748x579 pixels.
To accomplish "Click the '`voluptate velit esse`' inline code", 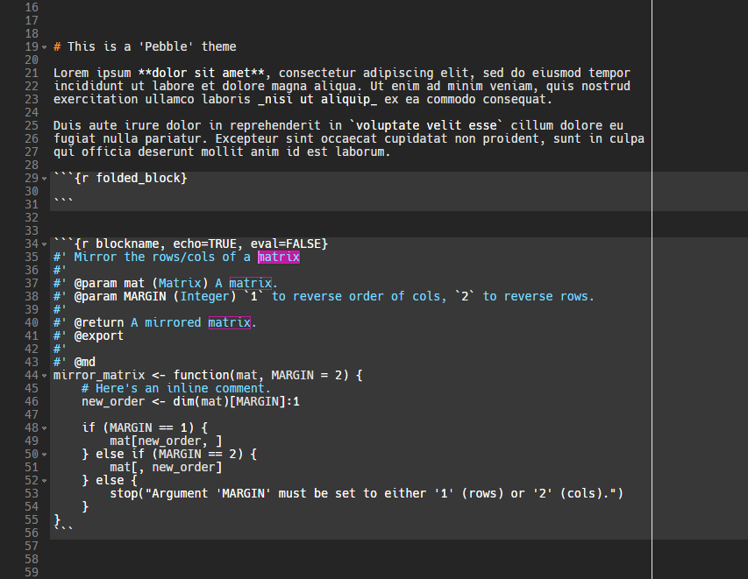I will (x=426, y=125).
